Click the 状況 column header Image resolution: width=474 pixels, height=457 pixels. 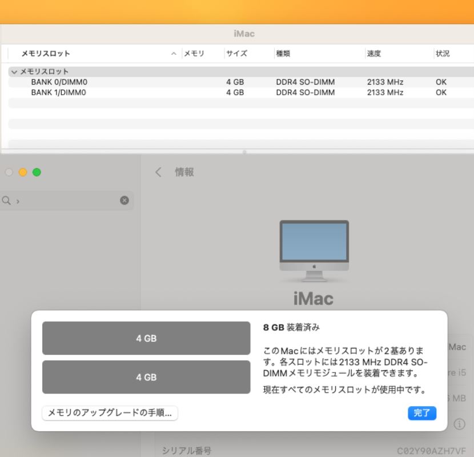(443, 54)
